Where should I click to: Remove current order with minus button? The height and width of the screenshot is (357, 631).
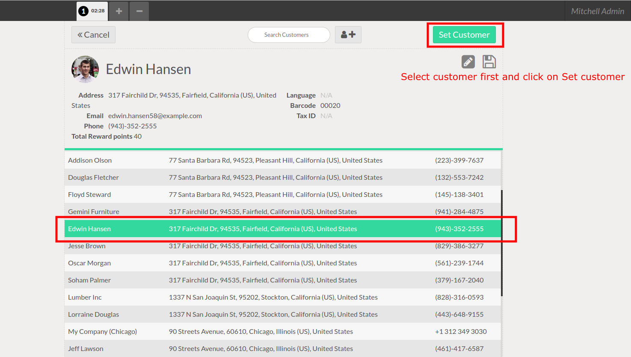pyautogui.click(x=139, y=11)
